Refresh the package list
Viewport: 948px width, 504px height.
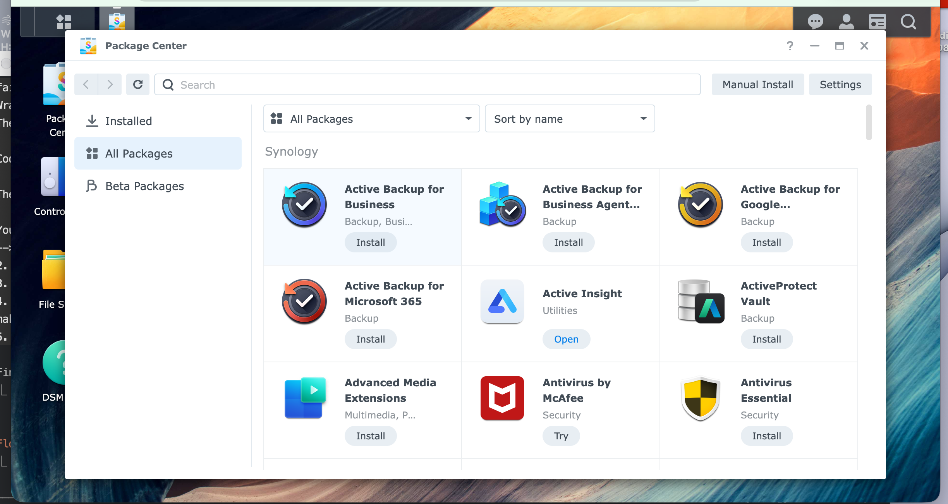tap(138, 84)
